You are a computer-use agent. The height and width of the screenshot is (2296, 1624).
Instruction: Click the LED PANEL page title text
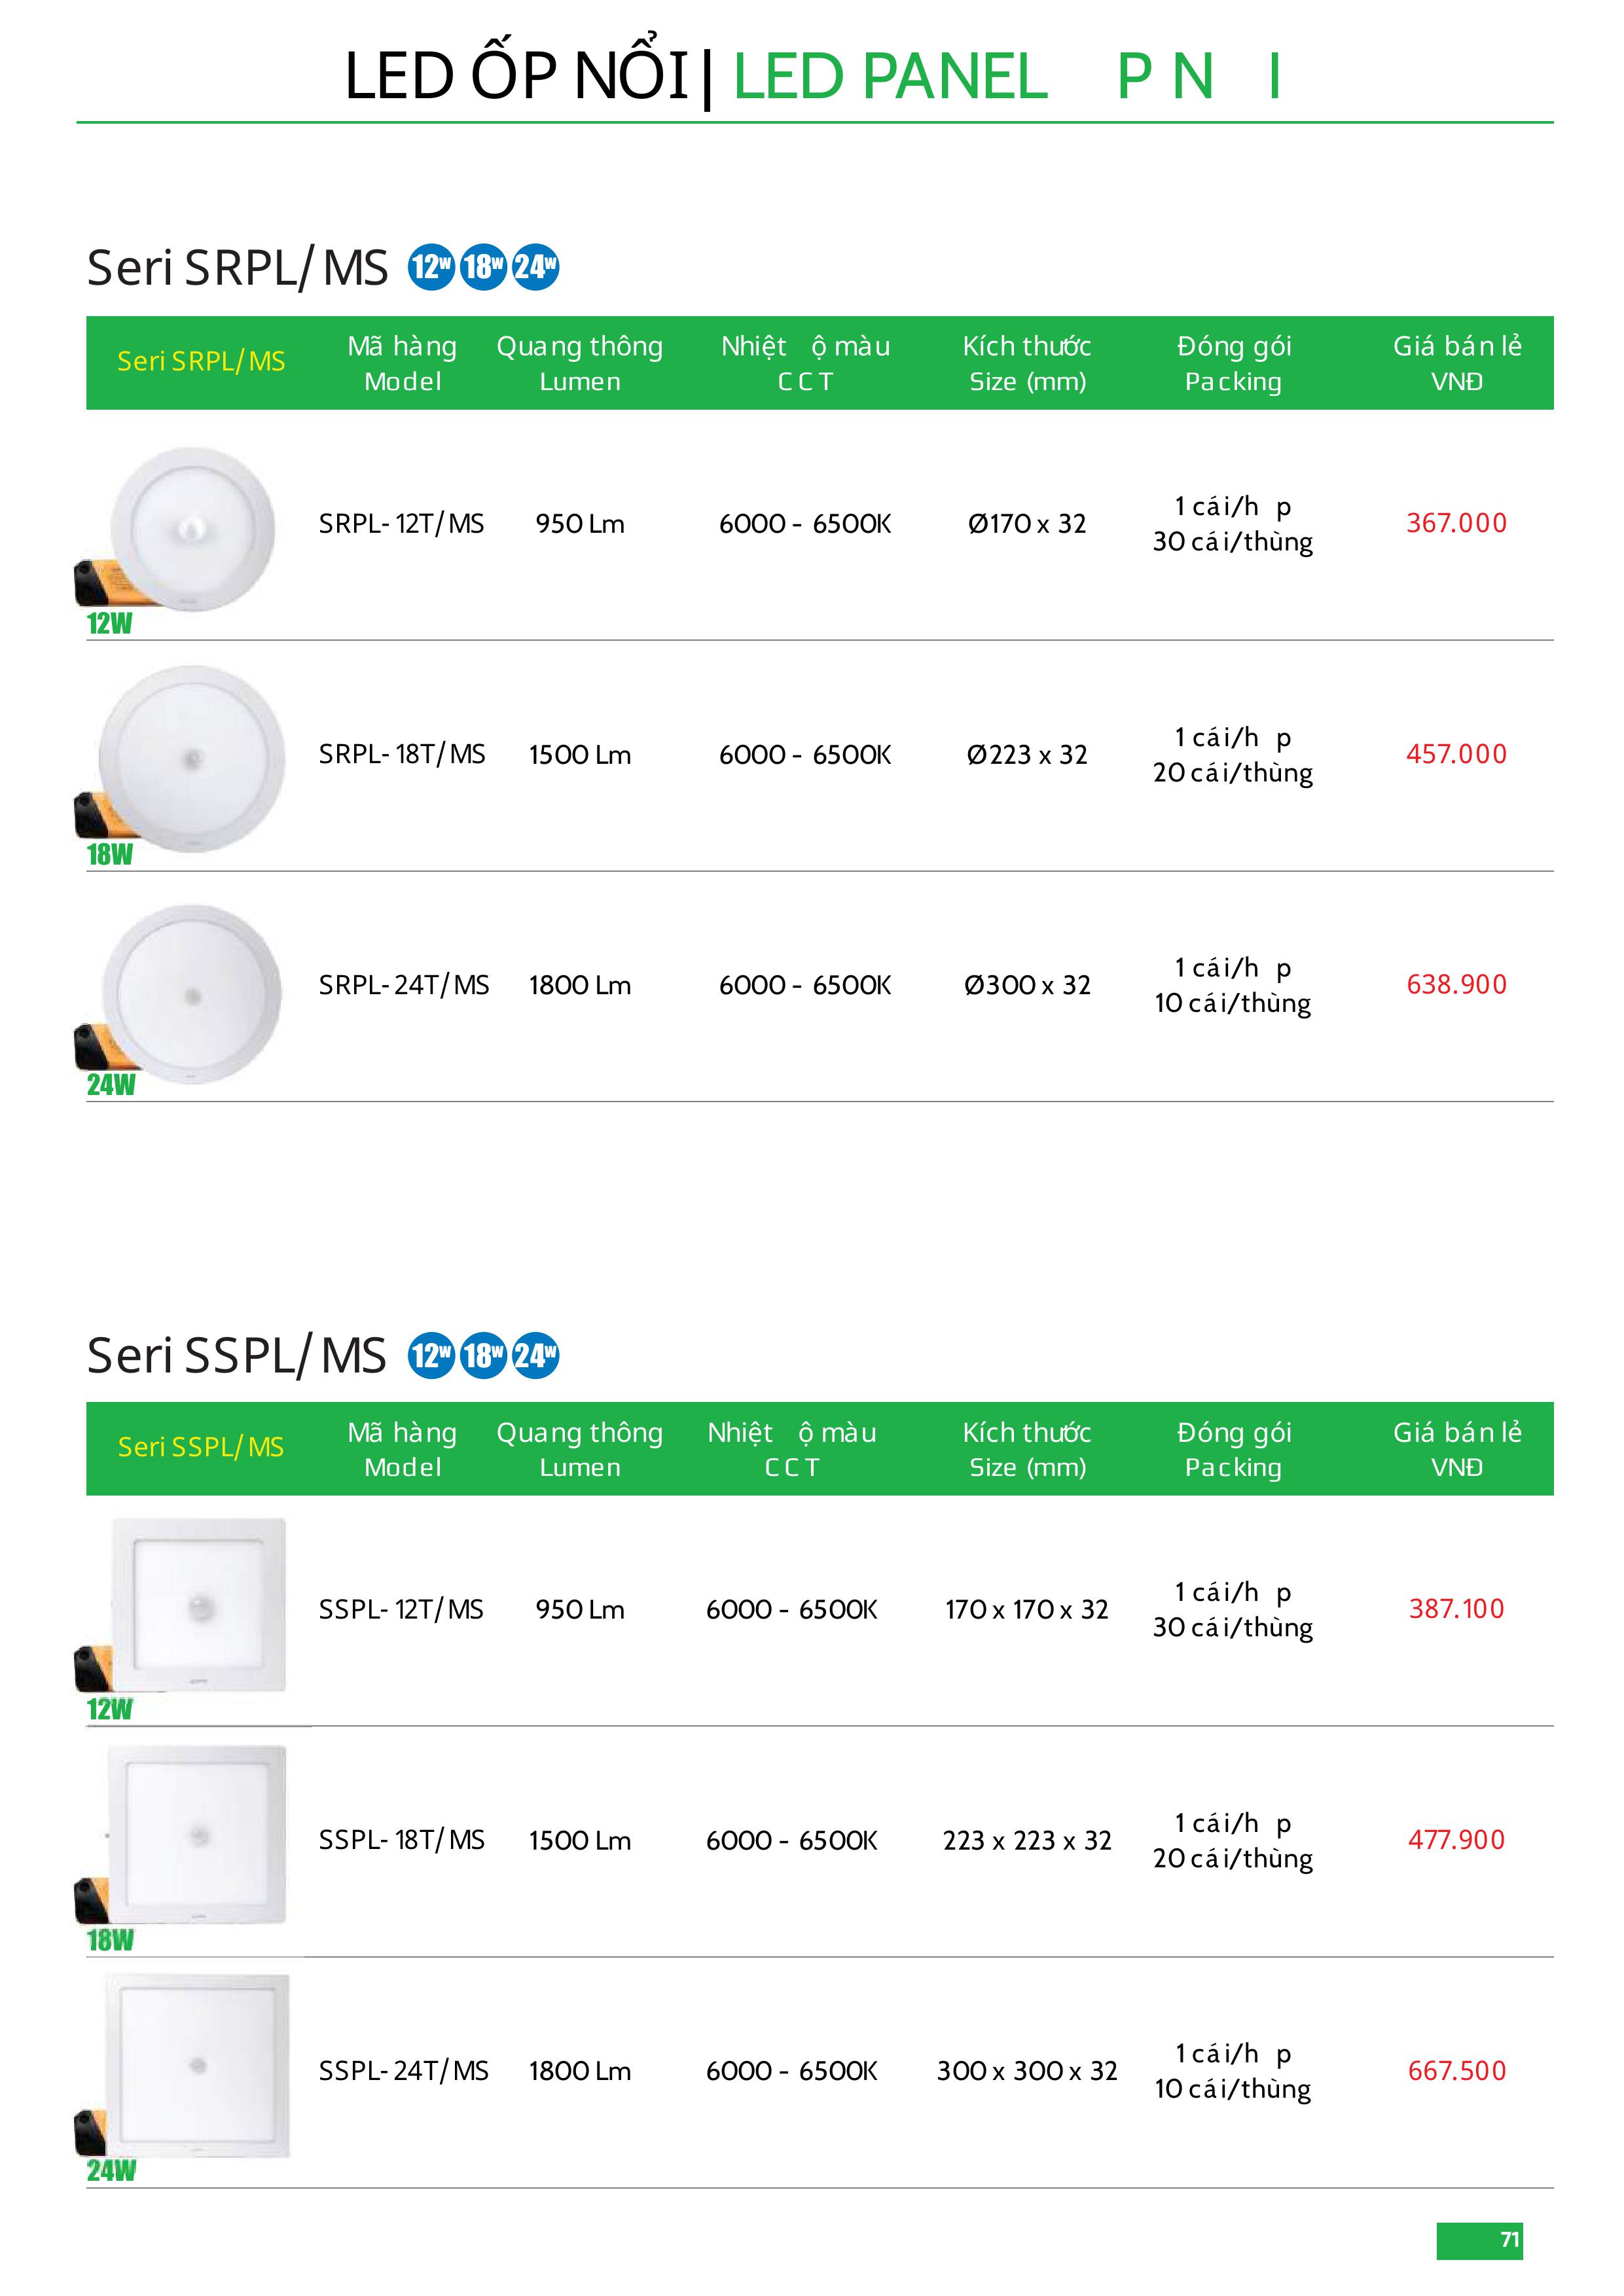(x=890, y=76)
